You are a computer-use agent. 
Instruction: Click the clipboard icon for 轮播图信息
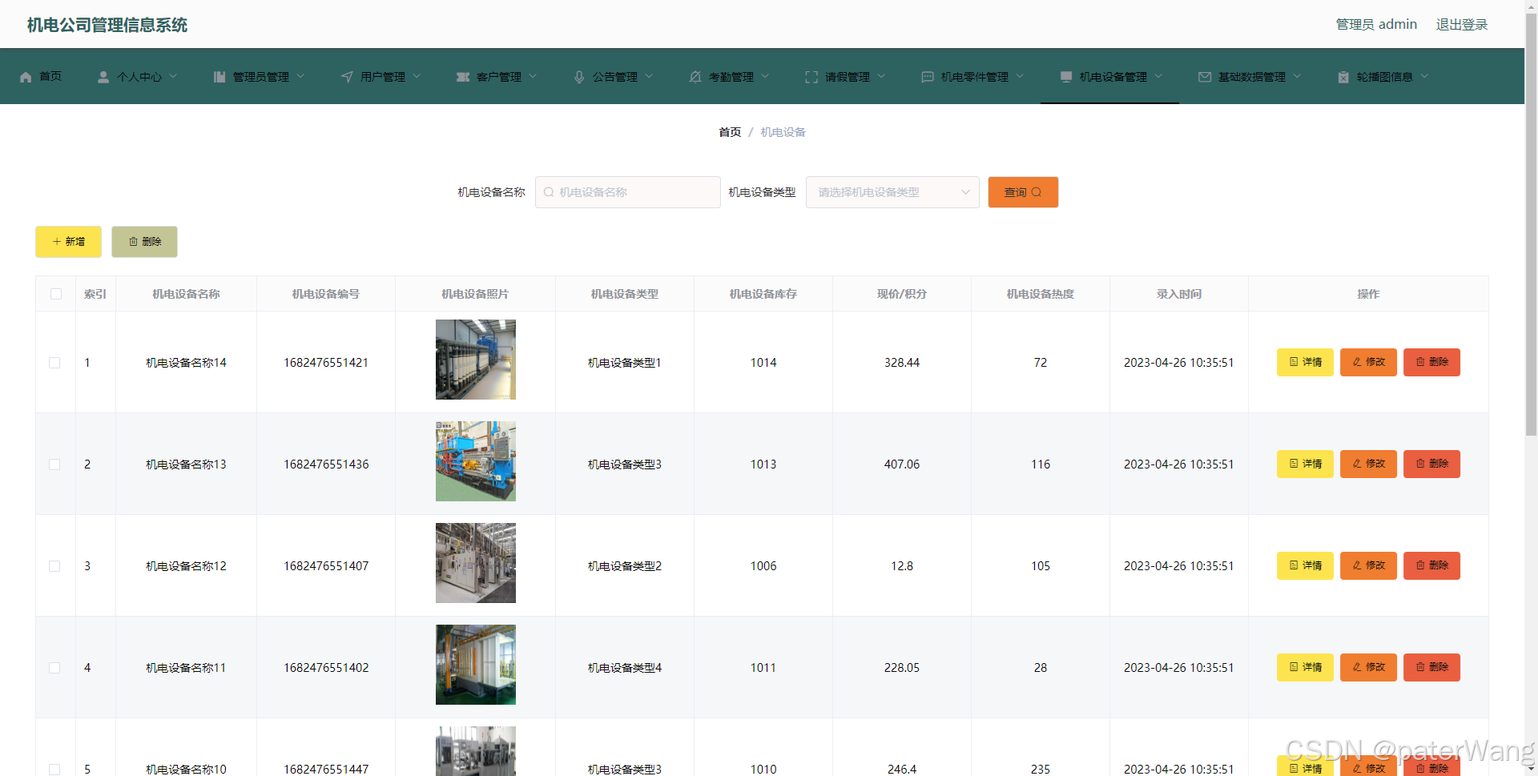coord(1343,77)
